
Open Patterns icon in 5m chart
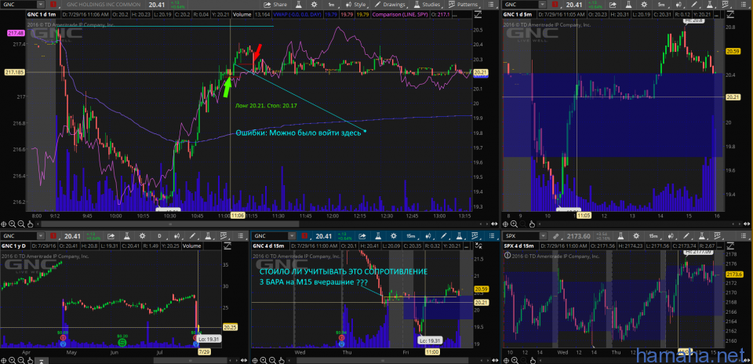[726, 5]
